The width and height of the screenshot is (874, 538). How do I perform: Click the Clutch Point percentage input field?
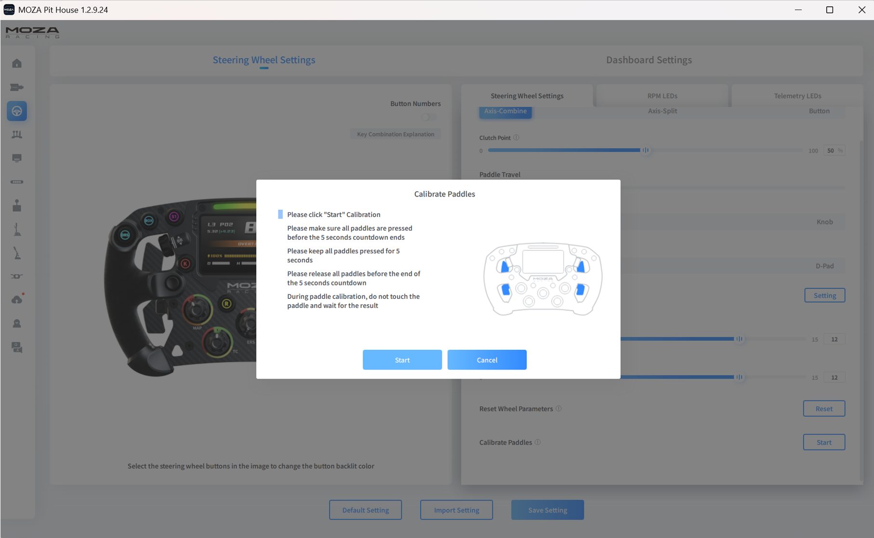pyautogui.click(x=831, y=151)
